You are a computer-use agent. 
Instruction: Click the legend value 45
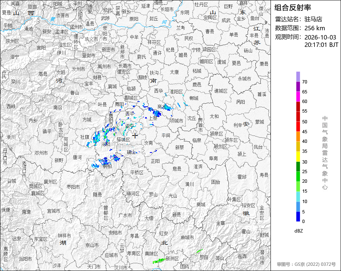click(x=304, y=131)
